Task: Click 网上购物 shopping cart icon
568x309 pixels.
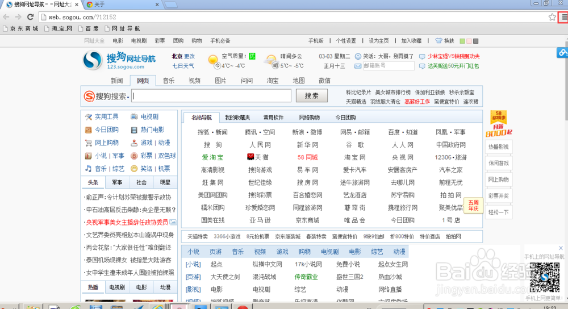Action: coord(89,143)
